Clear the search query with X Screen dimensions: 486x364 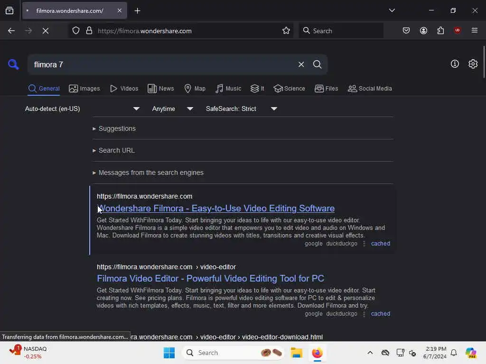click(301, 64)
